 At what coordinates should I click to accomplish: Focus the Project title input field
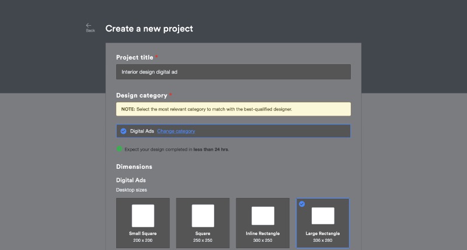(x=233, y=72)
